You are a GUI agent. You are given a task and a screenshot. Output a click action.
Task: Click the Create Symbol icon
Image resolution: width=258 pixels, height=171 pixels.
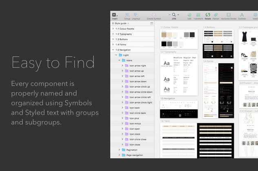click(154, 15)
